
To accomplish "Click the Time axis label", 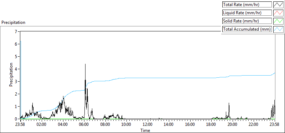I will pos(145,130).
